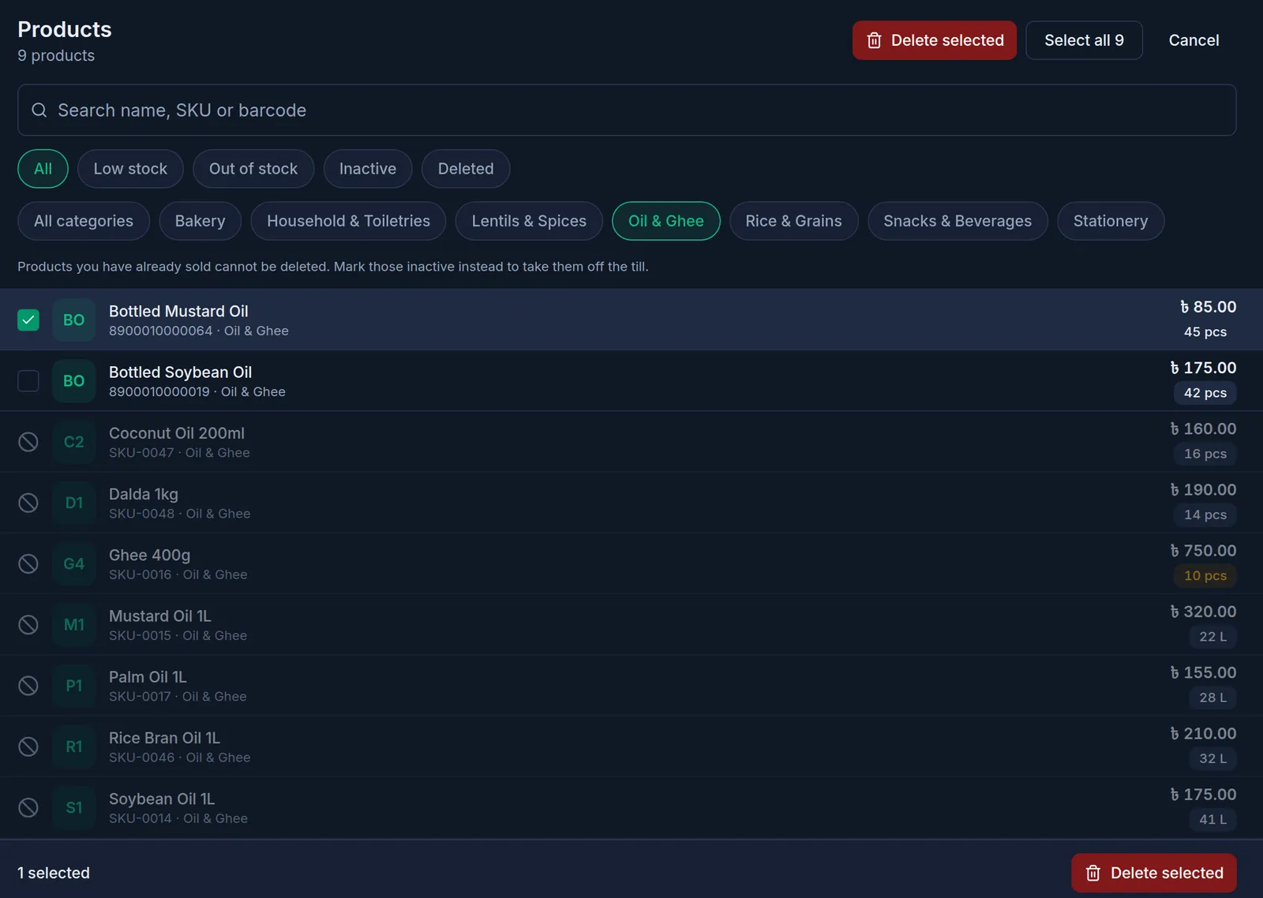This screenshot has width=1263, height=898.
Task: Click the BO avatar for Bottled Soybean Oil
Action: click(74, 381)
